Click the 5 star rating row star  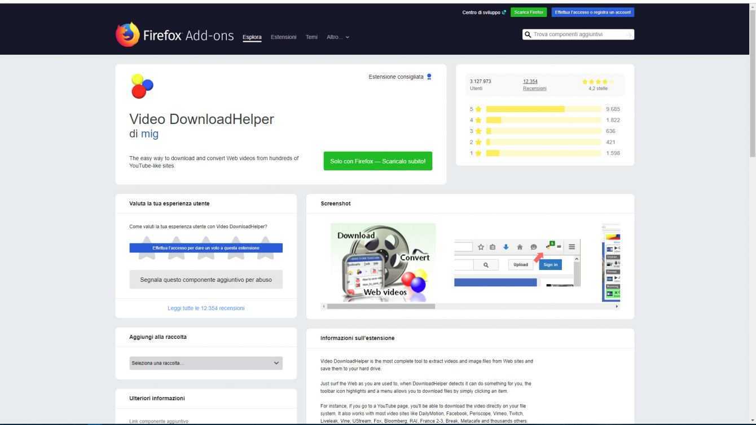click(x=478, y=109)
